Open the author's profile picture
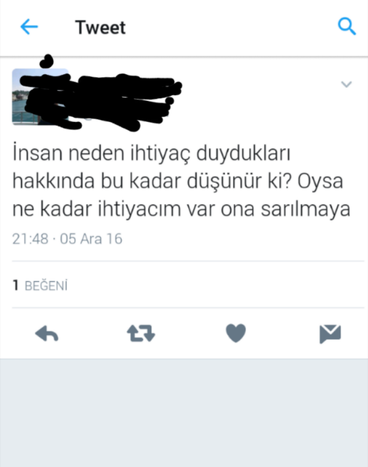The image size is (368, 467). tap(40, 97)
